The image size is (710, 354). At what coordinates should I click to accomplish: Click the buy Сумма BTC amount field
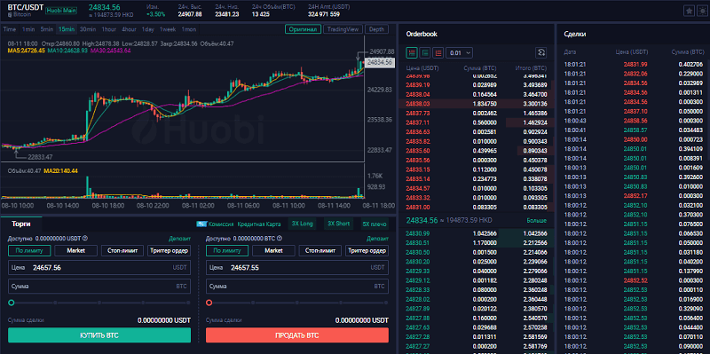99,286
